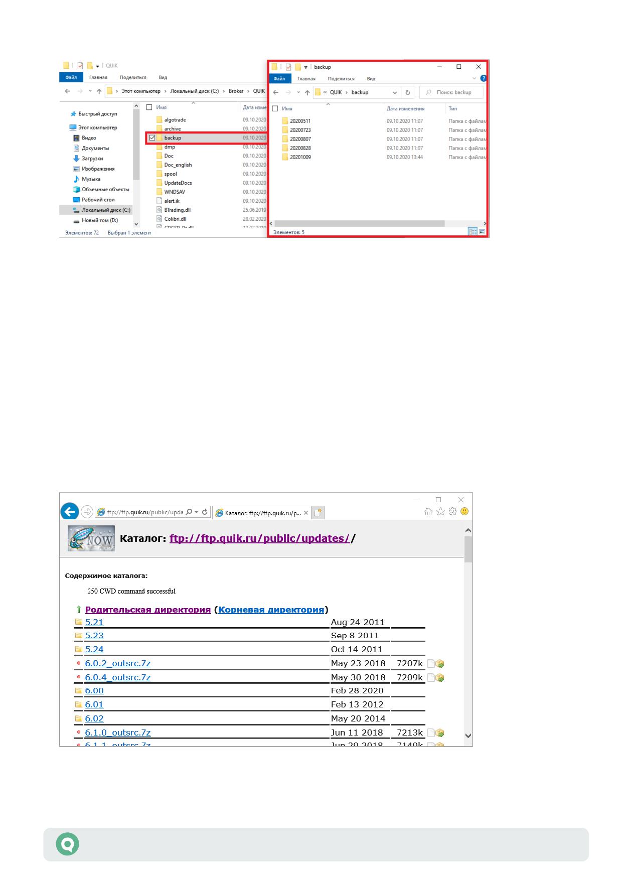Open recent locations dropdown in QUIK window
The width and height of the screenshot is (622, 880).
[90, 91]
